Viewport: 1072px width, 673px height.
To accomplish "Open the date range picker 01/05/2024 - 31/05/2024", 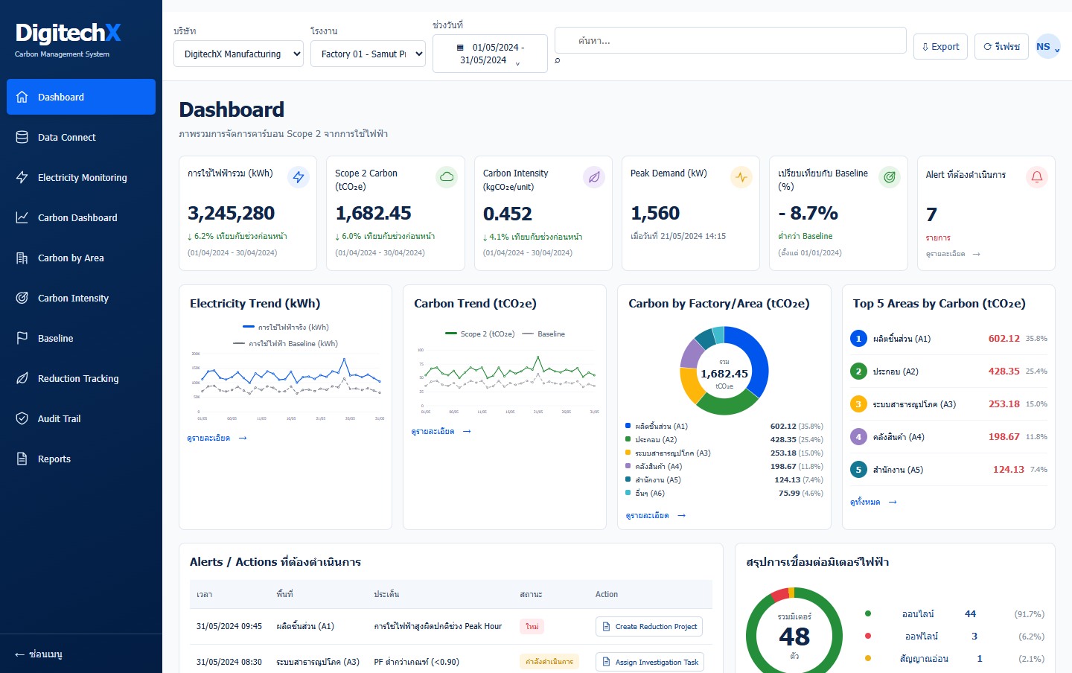I will click(x=490, y=54).
